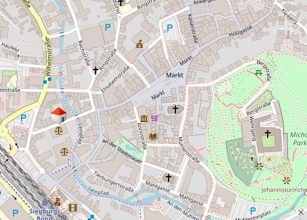Click the red-roofed house marker icon
The height and width of the screenshot is (220, 307).
point(59,116)
